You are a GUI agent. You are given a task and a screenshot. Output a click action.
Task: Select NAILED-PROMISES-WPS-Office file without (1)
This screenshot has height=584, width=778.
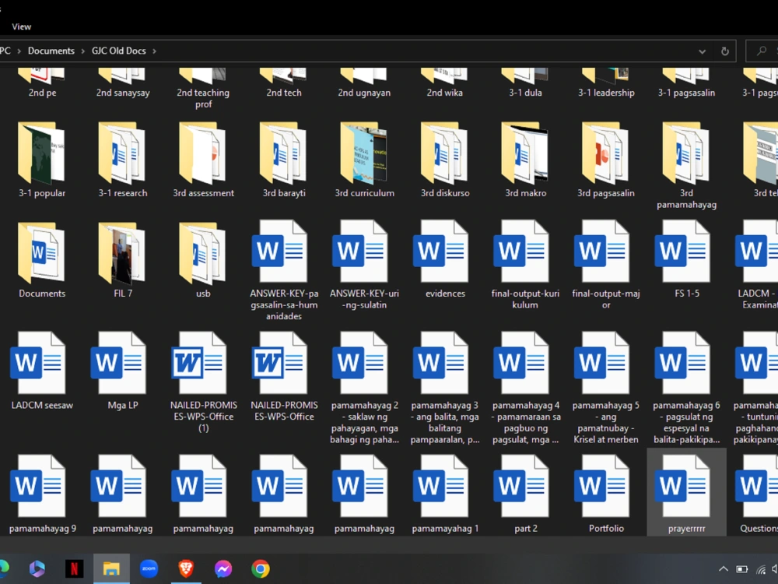[x=284, y=377]
